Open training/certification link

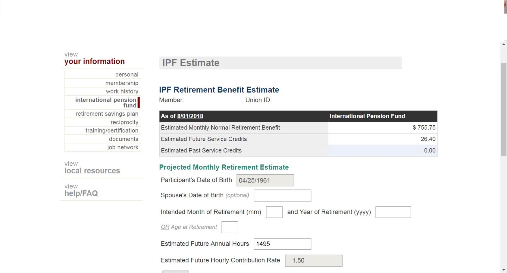(112, 130)
